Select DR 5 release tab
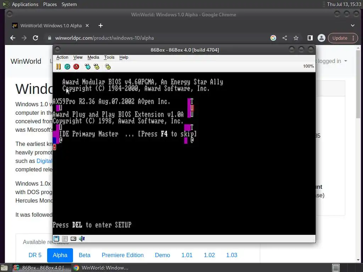 pos(35,255)
